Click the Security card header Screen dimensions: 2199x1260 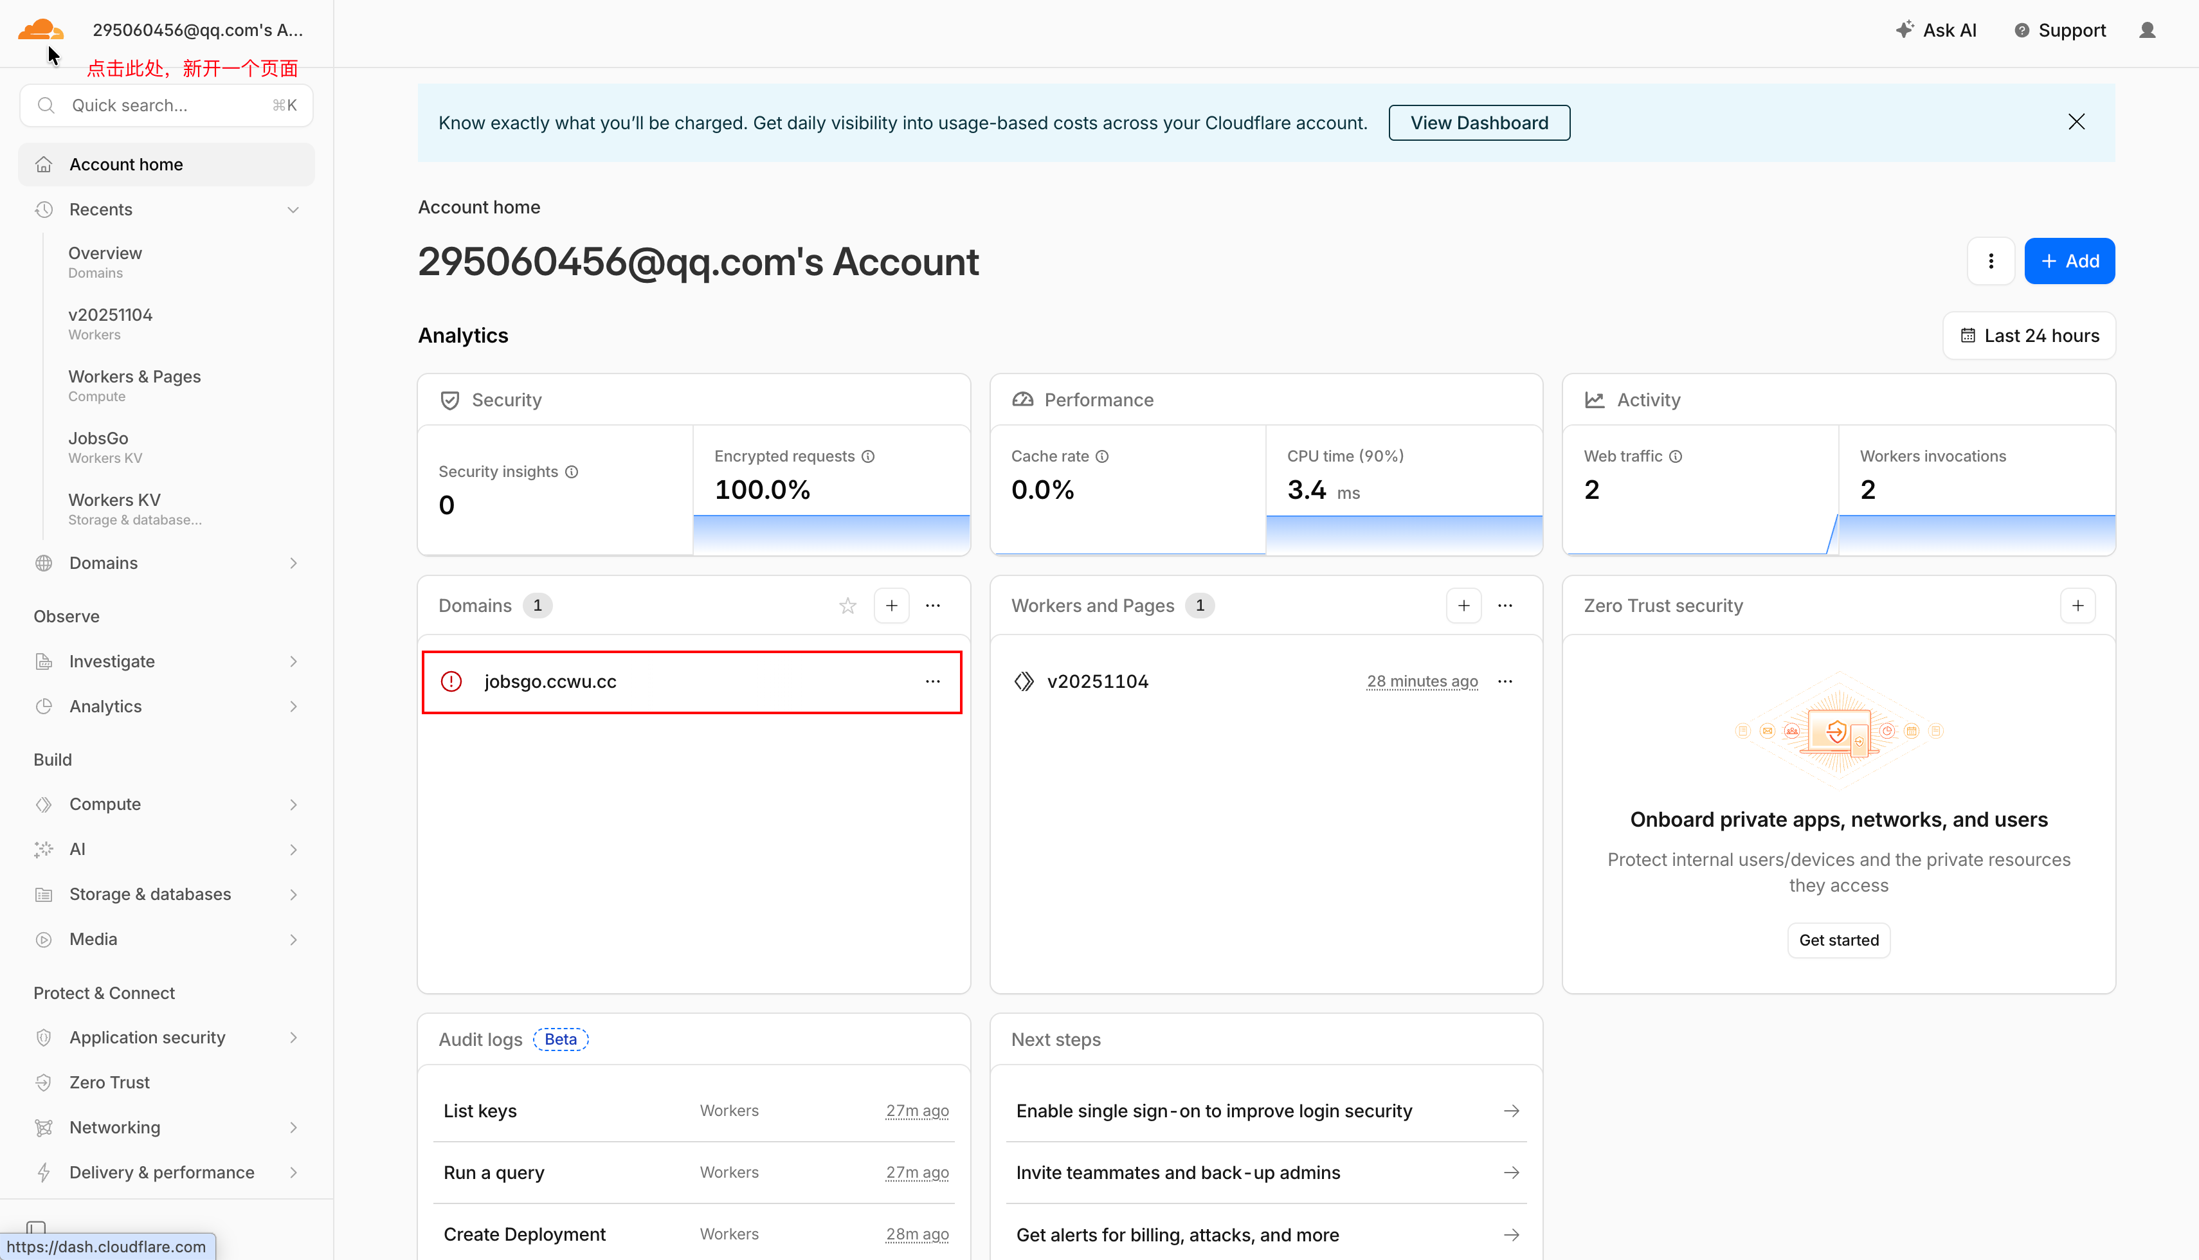coord(694,400)
